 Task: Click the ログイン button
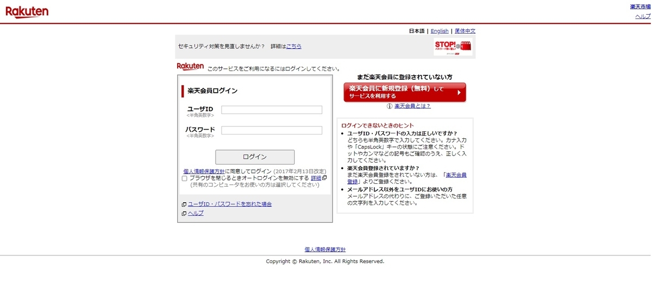click(x=255, y=157)
